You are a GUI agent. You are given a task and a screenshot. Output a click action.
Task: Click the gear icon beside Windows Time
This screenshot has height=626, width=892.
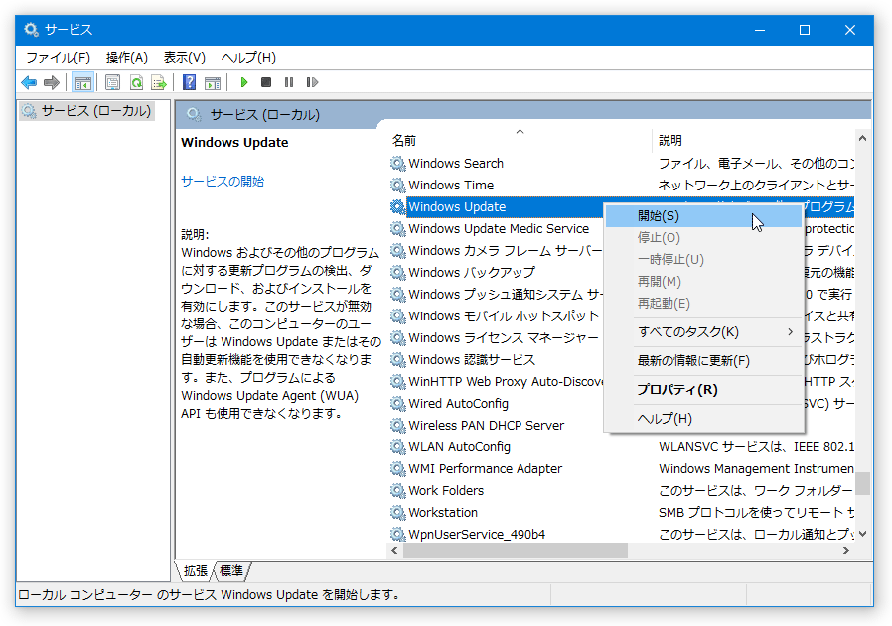point(397,186)
